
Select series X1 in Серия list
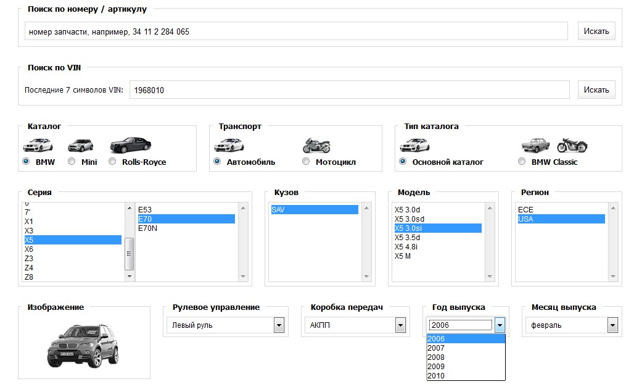pyautogui.click(x=73, y=222)
